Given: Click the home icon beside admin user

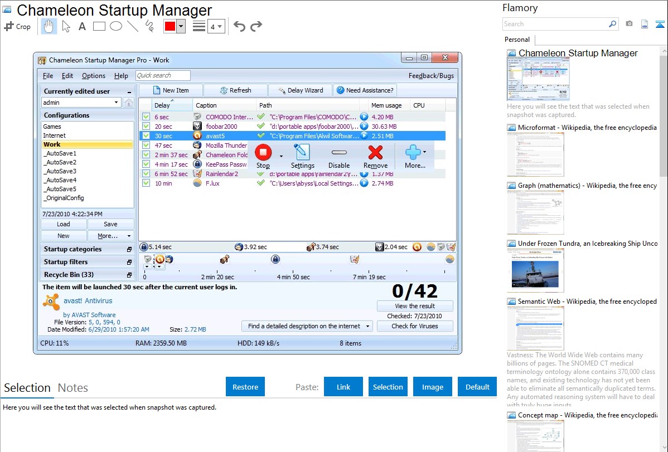Looking at the screenshot, I should (x=128, y=103).
